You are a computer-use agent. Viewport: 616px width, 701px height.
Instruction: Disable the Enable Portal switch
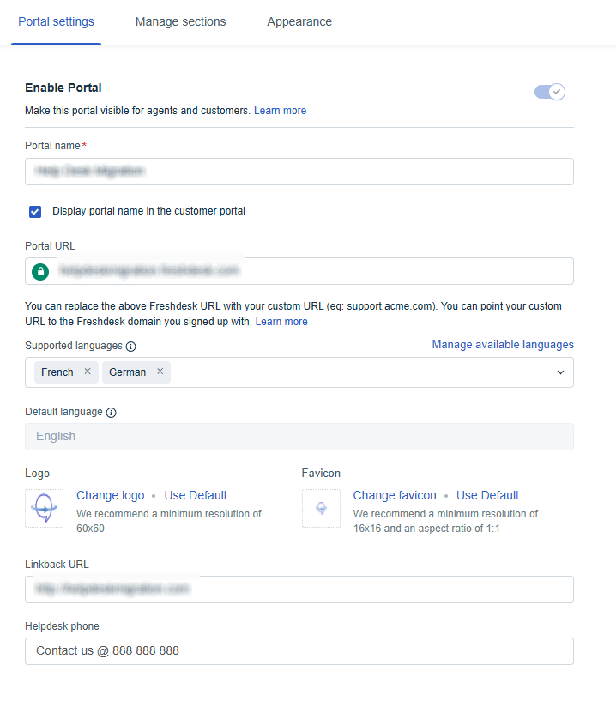coord(549,91)
